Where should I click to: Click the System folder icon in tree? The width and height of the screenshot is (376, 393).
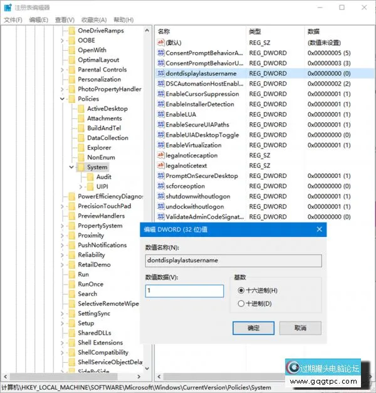pos(81,167)
